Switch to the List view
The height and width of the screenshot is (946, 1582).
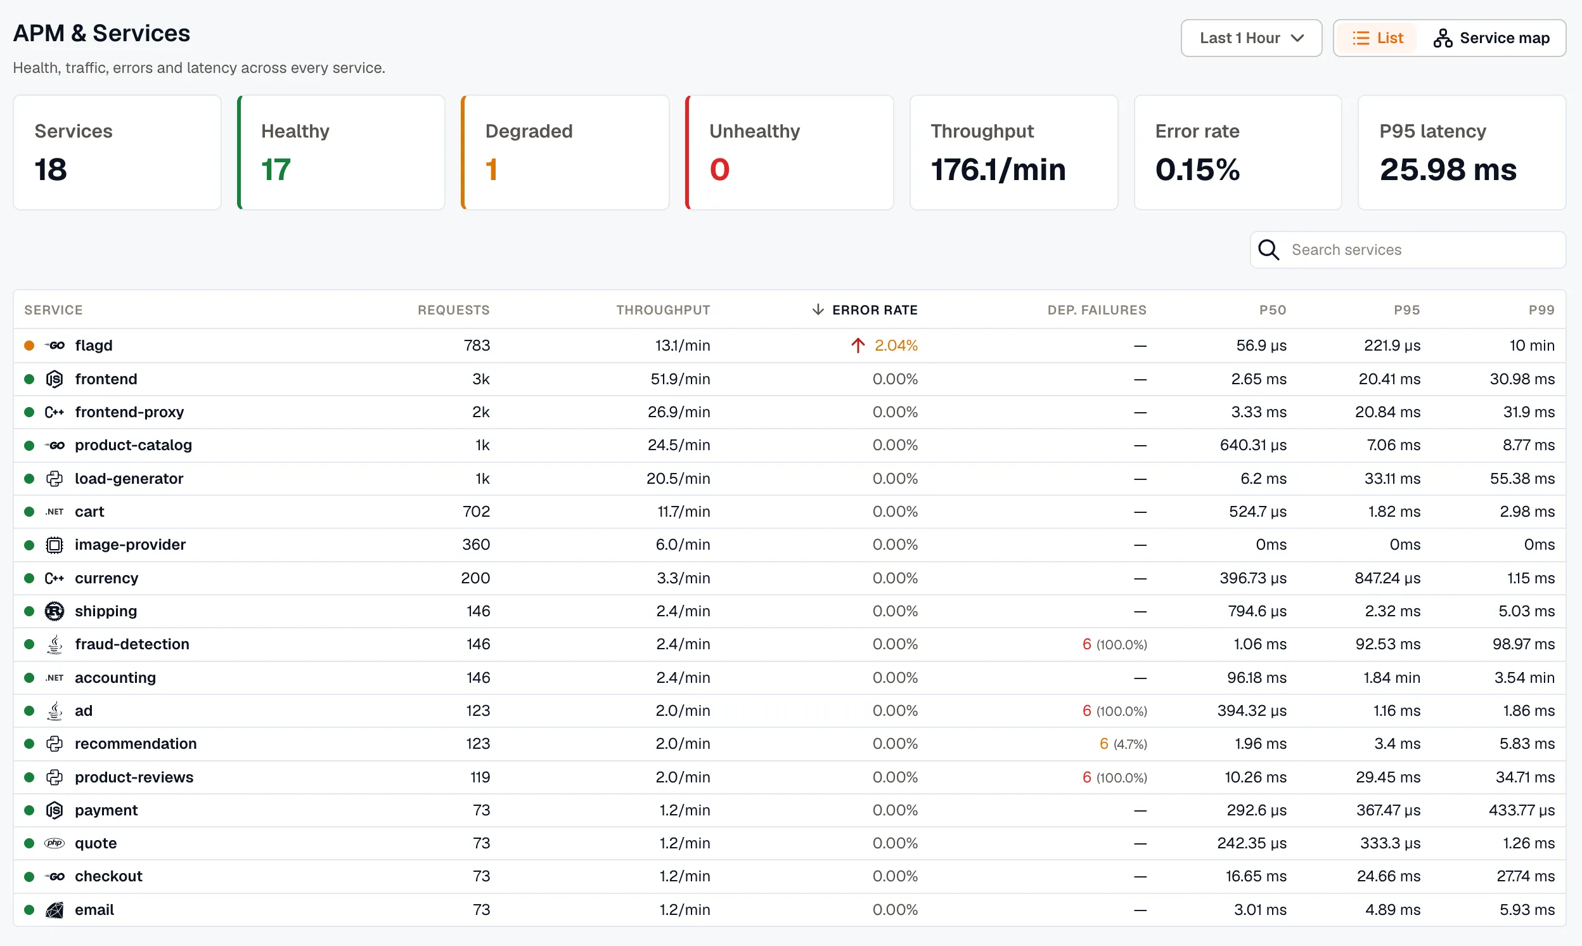tap(1377, 38)
